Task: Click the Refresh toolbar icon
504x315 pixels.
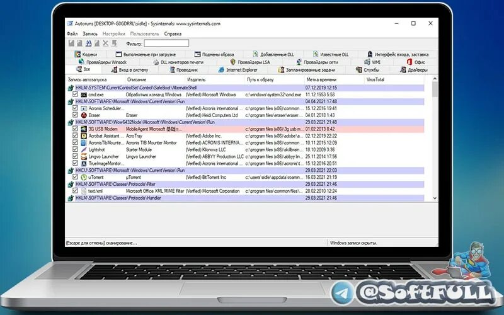Action: pyautogui.click(x=80, y=43)
